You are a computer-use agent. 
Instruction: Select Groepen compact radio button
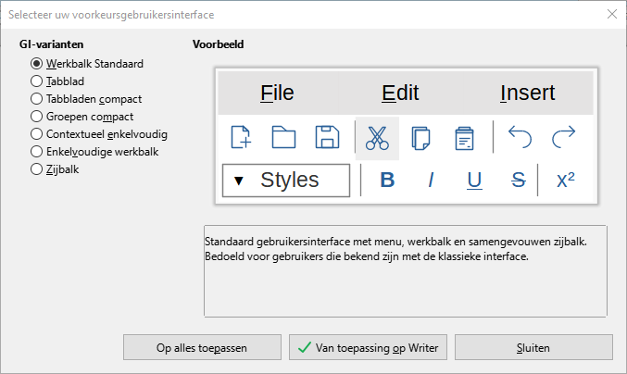(x=37, y=117)
